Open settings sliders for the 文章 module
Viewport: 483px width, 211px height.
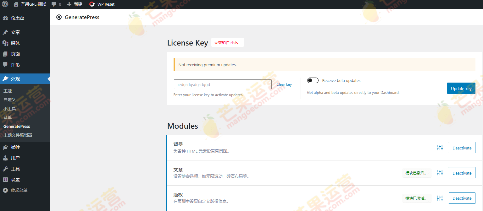(440, 173)
